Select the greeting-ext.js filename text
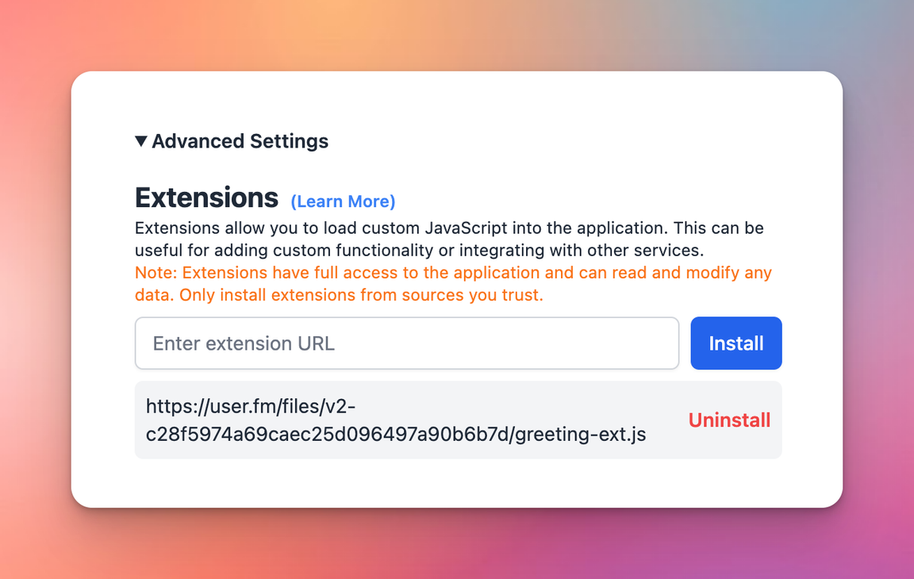The image size is (914, 579). [581, 434]
